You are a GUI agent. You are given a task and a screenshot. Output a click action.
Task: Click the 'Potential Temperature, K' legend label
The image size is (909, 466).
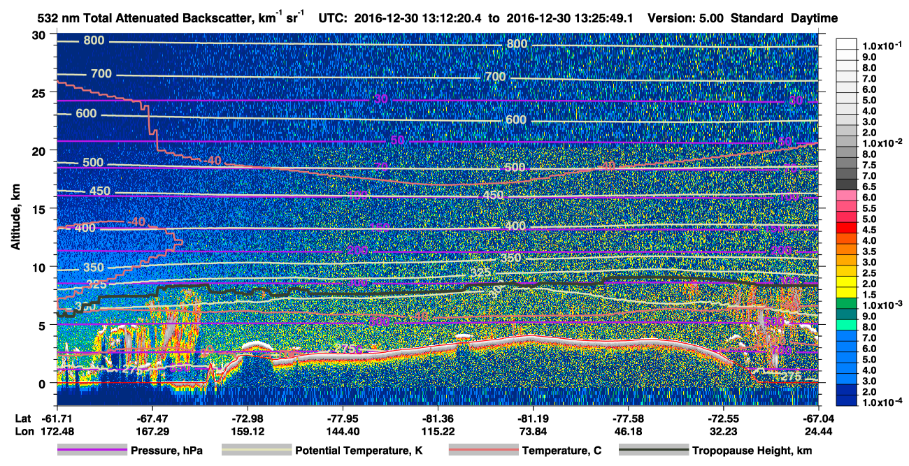(x=359, y=451)
